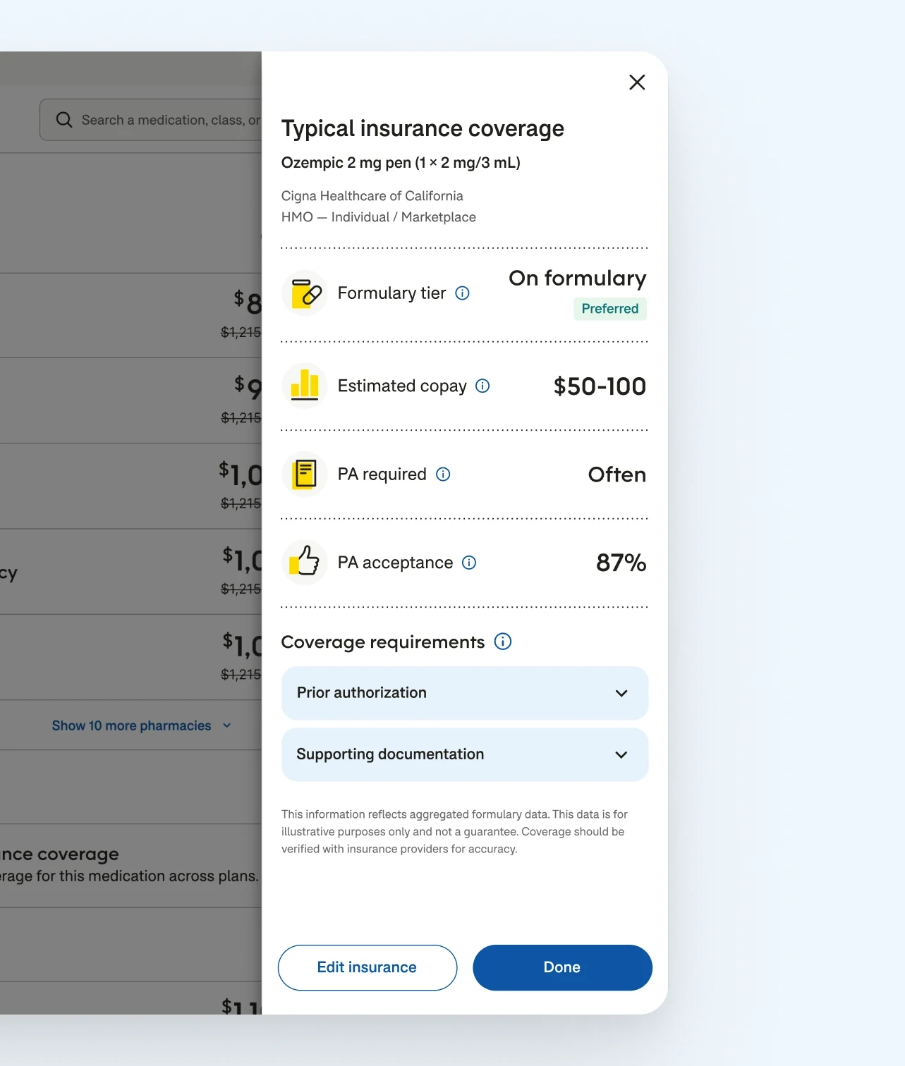The image size is (905, 1066).
Task: Click the Typical insurance coverage heading
Action: pos(423,128)
